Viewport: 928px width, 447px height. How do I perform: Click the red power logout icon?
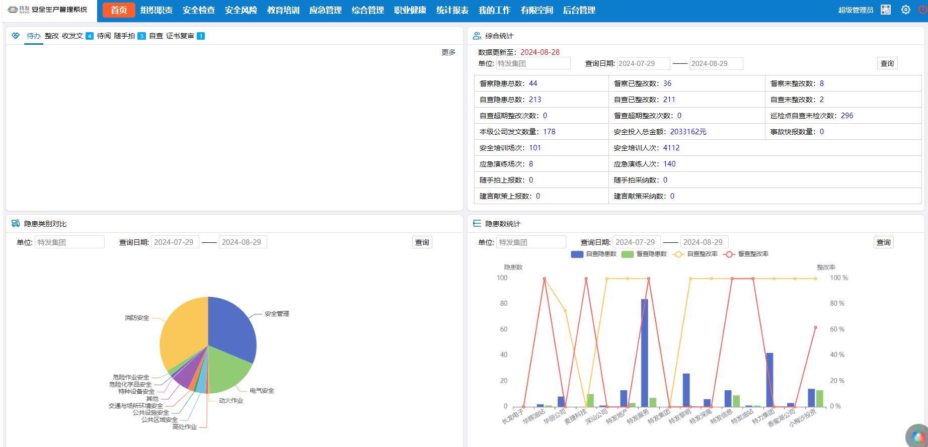click(923, 10)
